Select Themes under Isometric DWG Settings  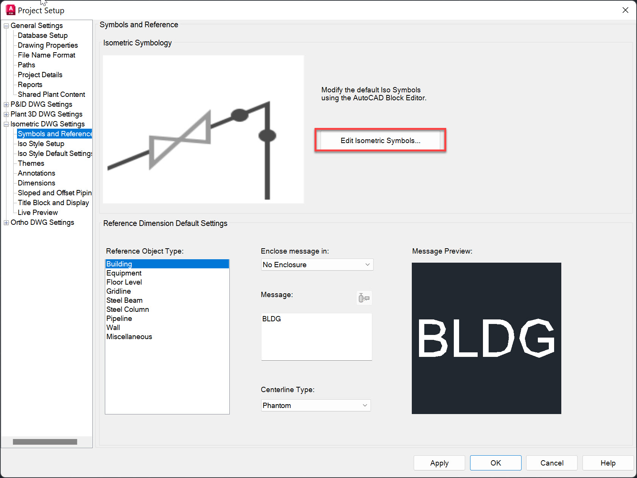tap(31, 163)
